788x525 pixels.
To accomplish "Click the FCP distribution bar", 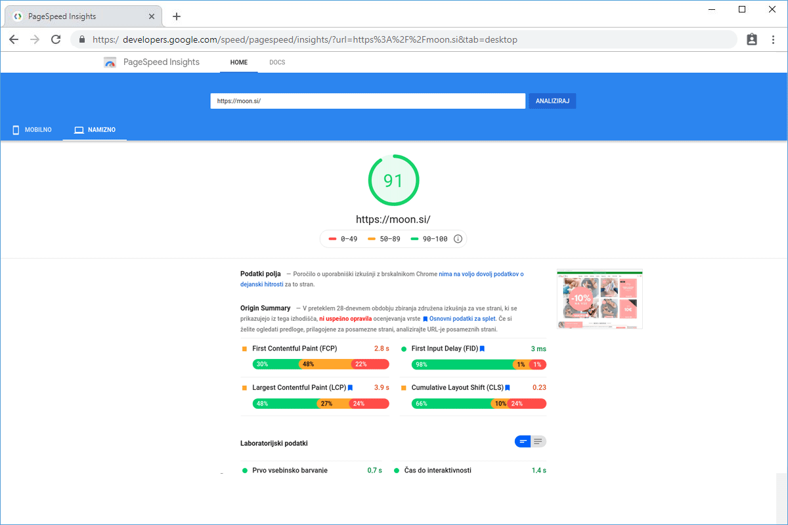I will click(320, 364).
